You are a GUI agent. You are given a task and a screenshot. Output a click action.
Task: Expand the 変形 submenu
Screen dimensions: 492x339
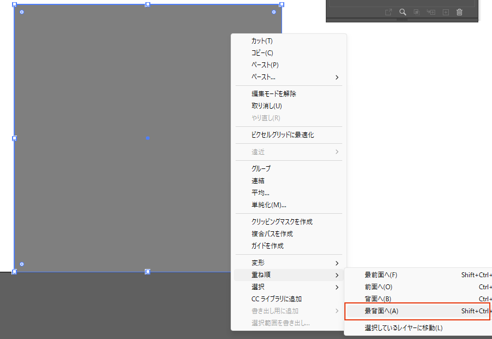point(289,262)
